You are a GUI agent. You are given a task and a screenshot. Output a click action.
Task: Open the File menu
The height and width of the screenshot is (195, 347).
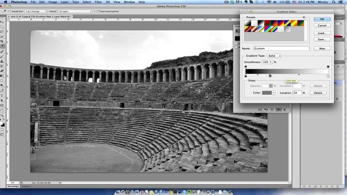(x=33, y=2)
